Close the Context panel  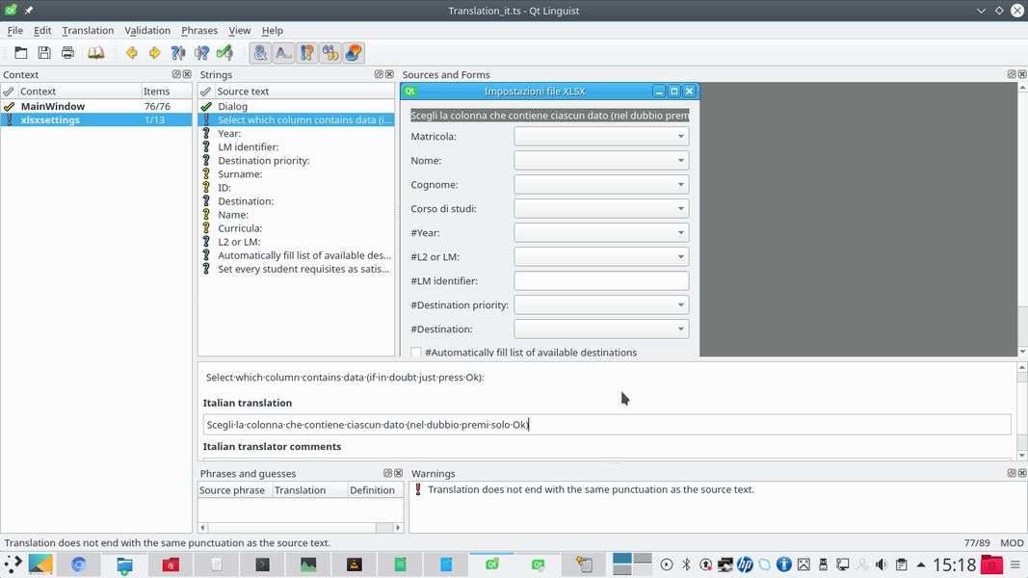pos(187,75)
